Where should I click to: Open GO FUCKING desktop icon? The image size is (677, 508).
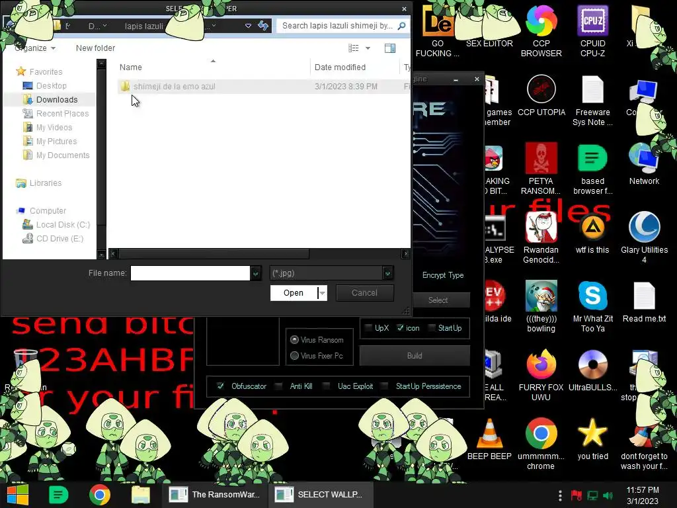(x=438, y=31)
